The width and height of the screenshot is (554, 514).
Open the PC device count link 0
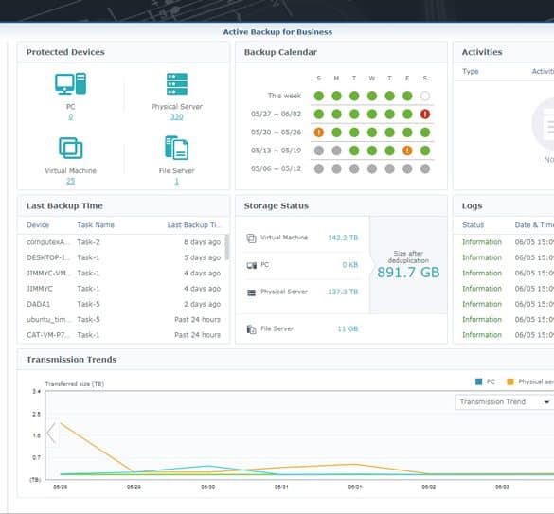pos(70,117)
